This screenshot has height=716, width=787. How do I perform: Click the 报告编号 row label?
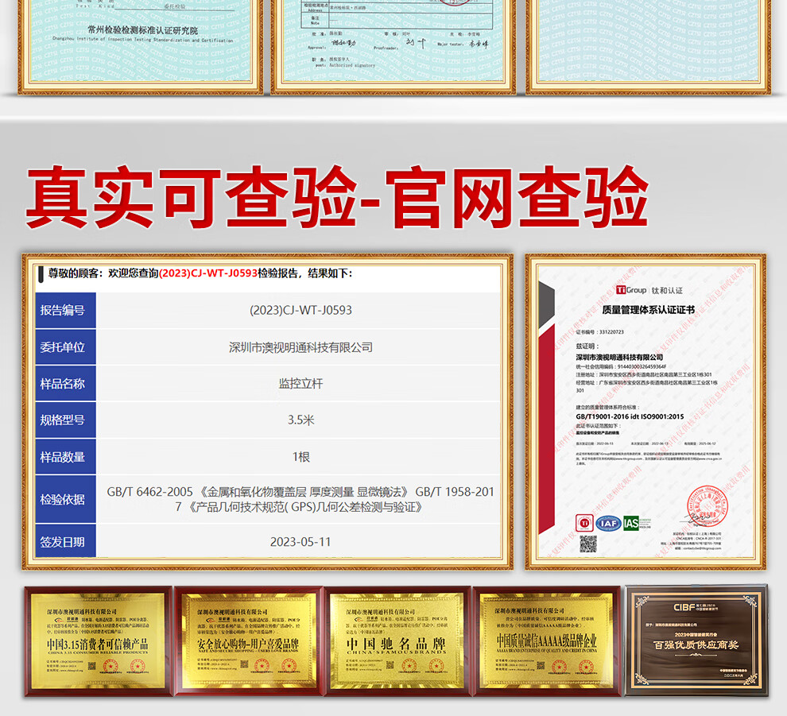click(x=64, y=310)
